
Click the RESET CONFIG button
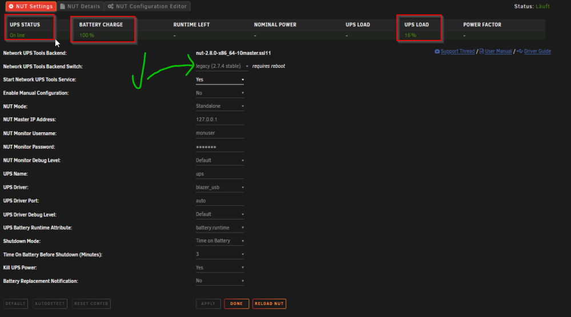tap(91, 303)
